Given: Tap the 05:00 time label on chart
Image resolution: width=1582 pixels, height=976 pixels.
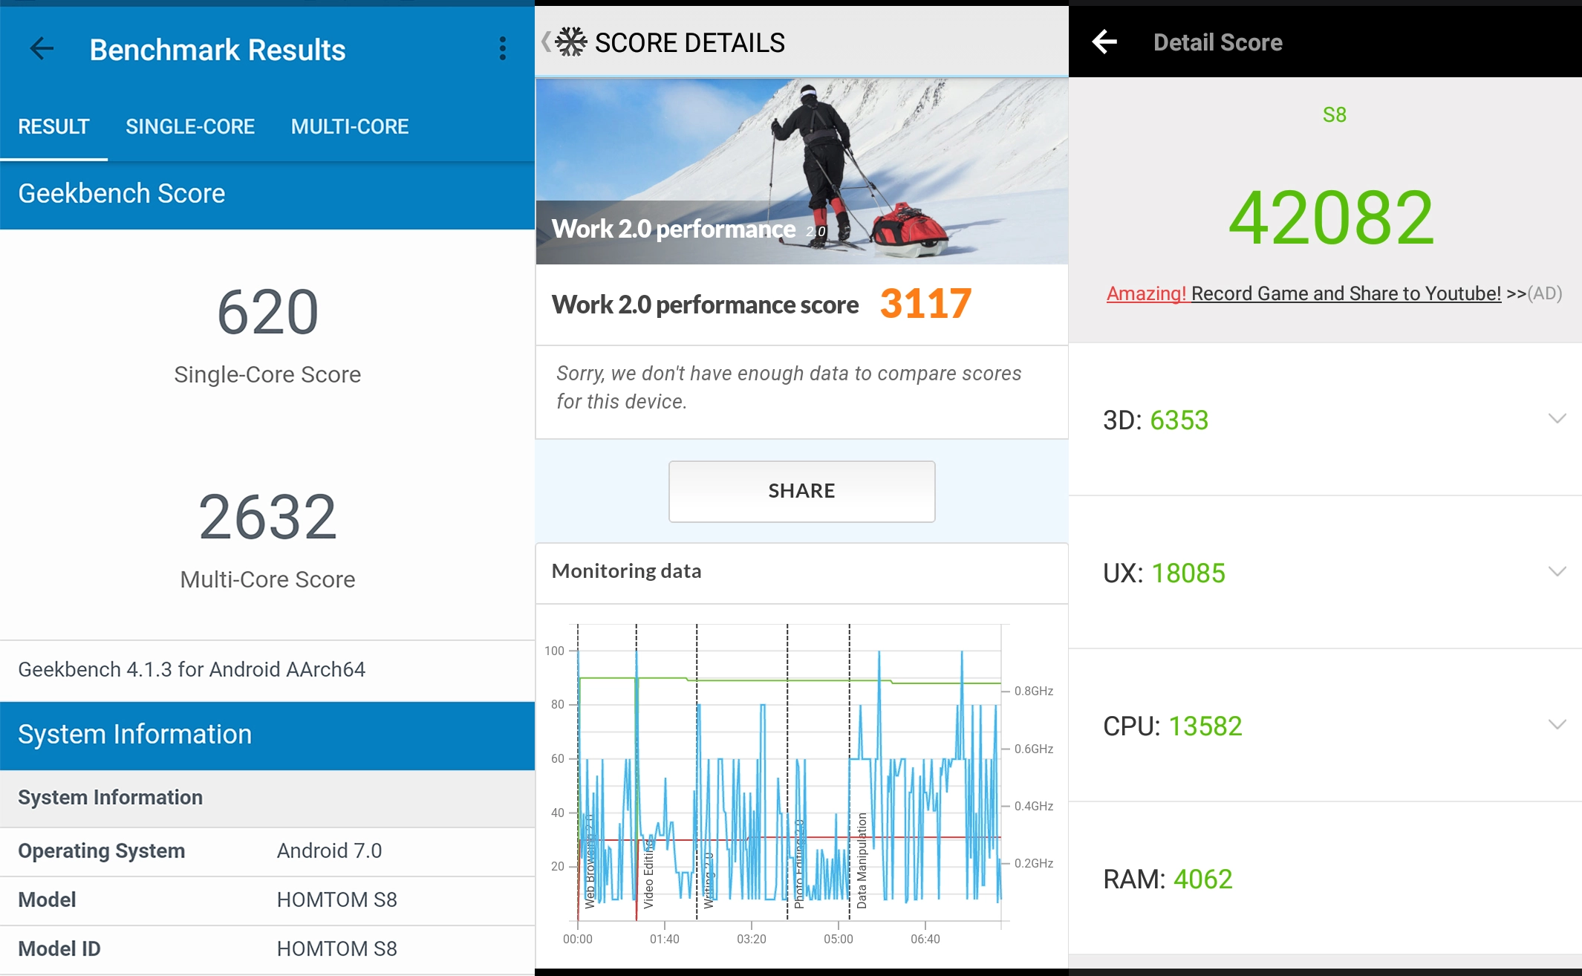Looking at the screenshot, I should tap(839, 939).
